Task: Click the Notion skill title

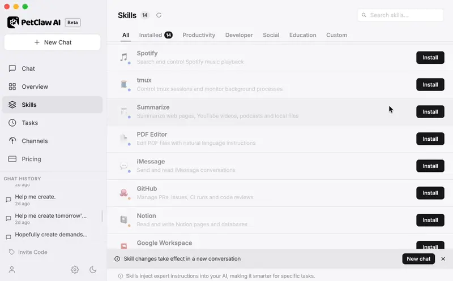Action: click(x=146, y=216)
